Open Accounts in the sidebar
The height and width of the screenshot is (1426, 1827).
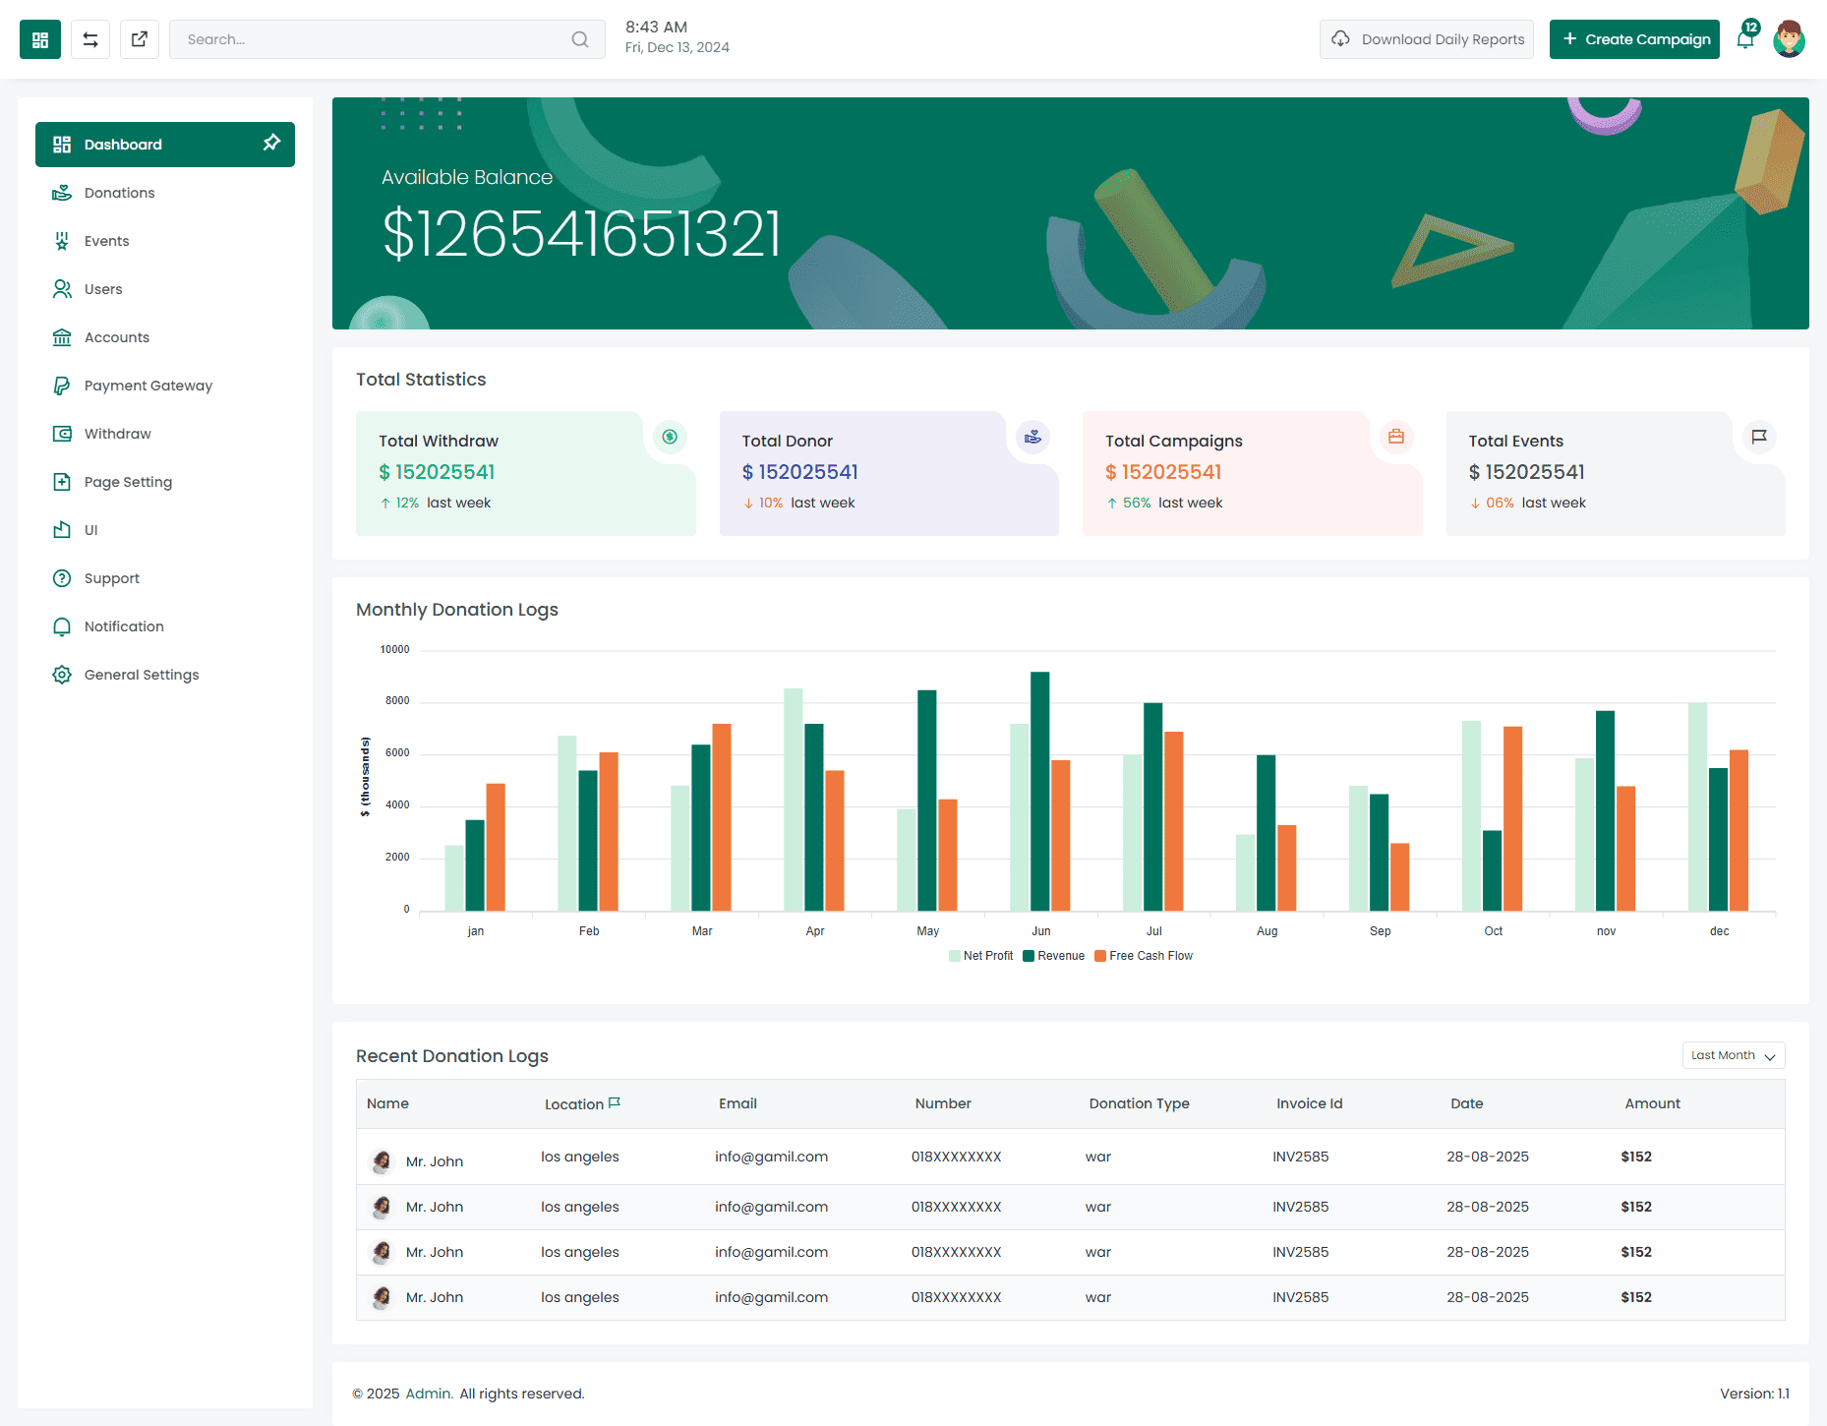(165, 337)
